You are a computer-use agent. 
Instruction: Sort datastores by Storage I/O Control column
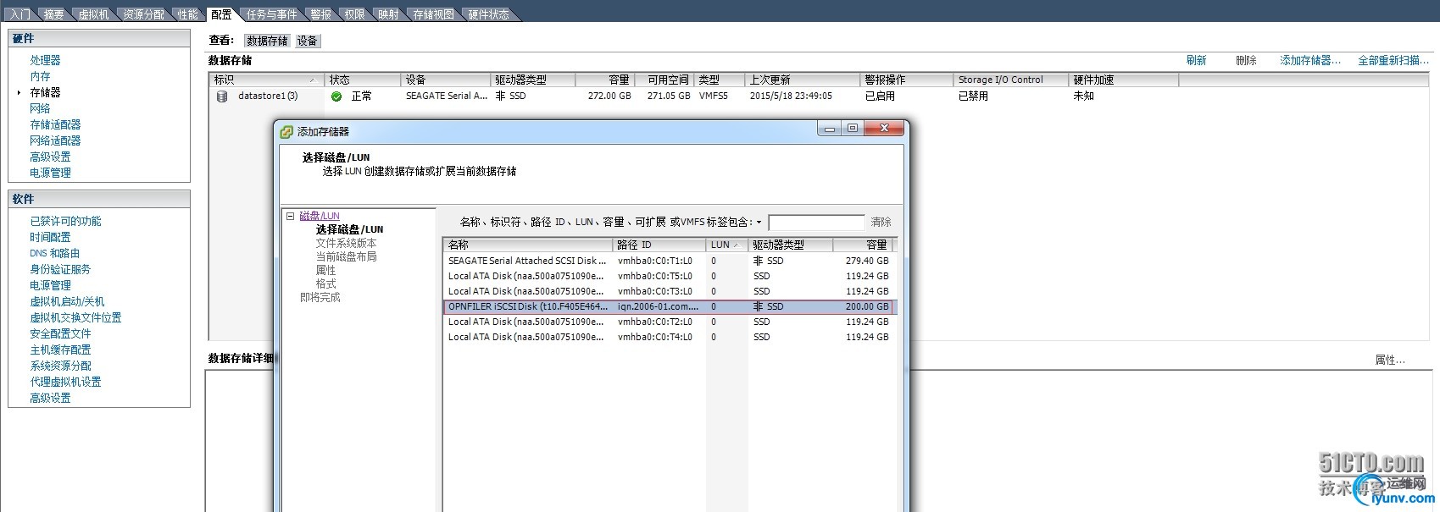[x=1010, y=80]
